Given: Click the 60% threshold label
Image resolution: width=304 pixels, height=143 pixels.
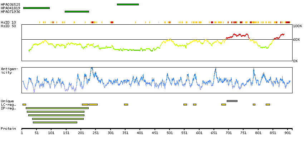Looking at the screenshot, I should coord(296,40).
